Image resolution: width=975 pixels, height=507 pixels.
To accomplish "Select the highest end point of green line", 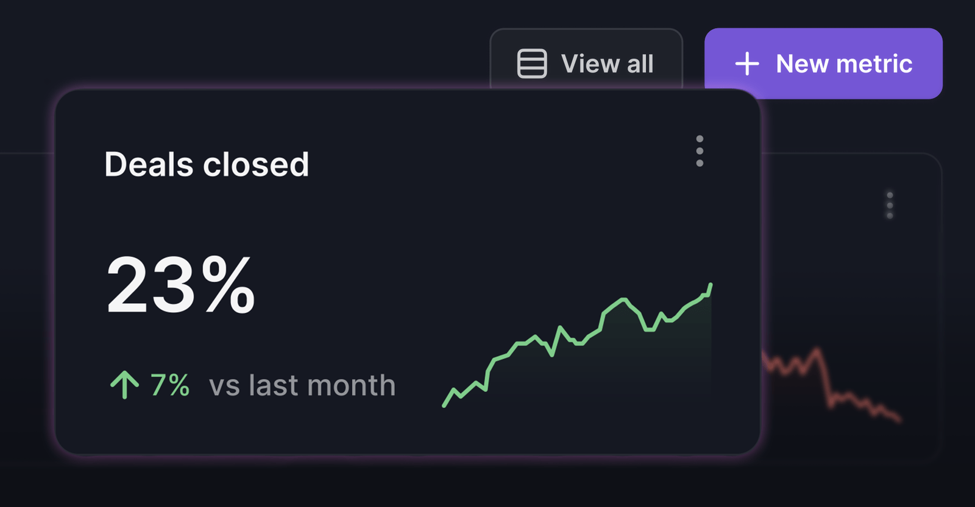I will pos(711,285).
